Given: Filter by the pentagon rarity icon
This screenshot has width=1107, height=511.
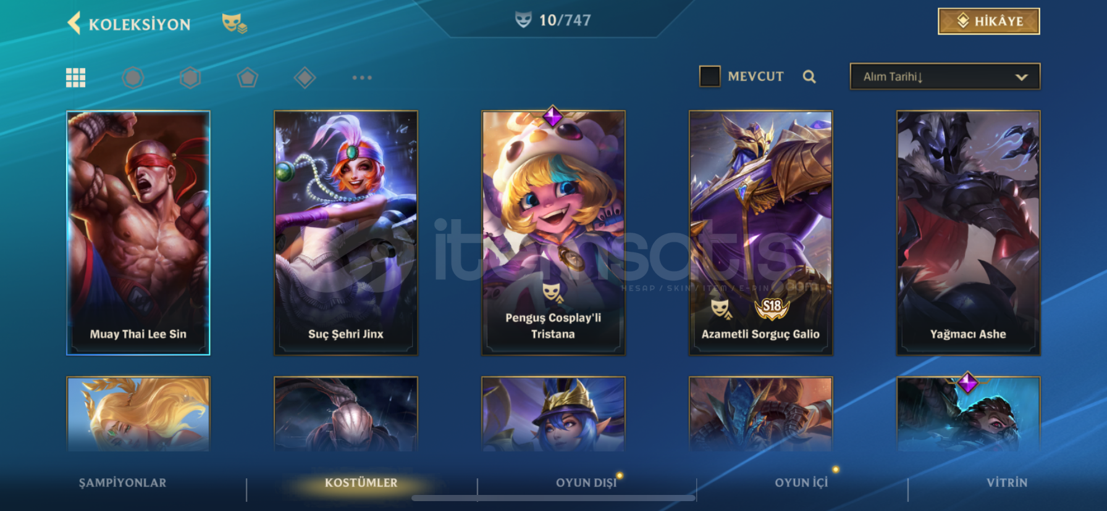Looking at the screenshot, I should tap(247, 78).
